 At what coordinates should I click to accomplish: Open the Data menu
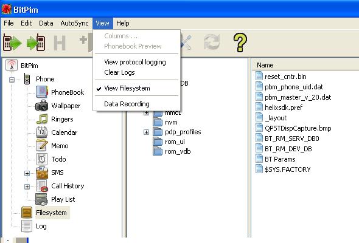(x=46, y=23)
